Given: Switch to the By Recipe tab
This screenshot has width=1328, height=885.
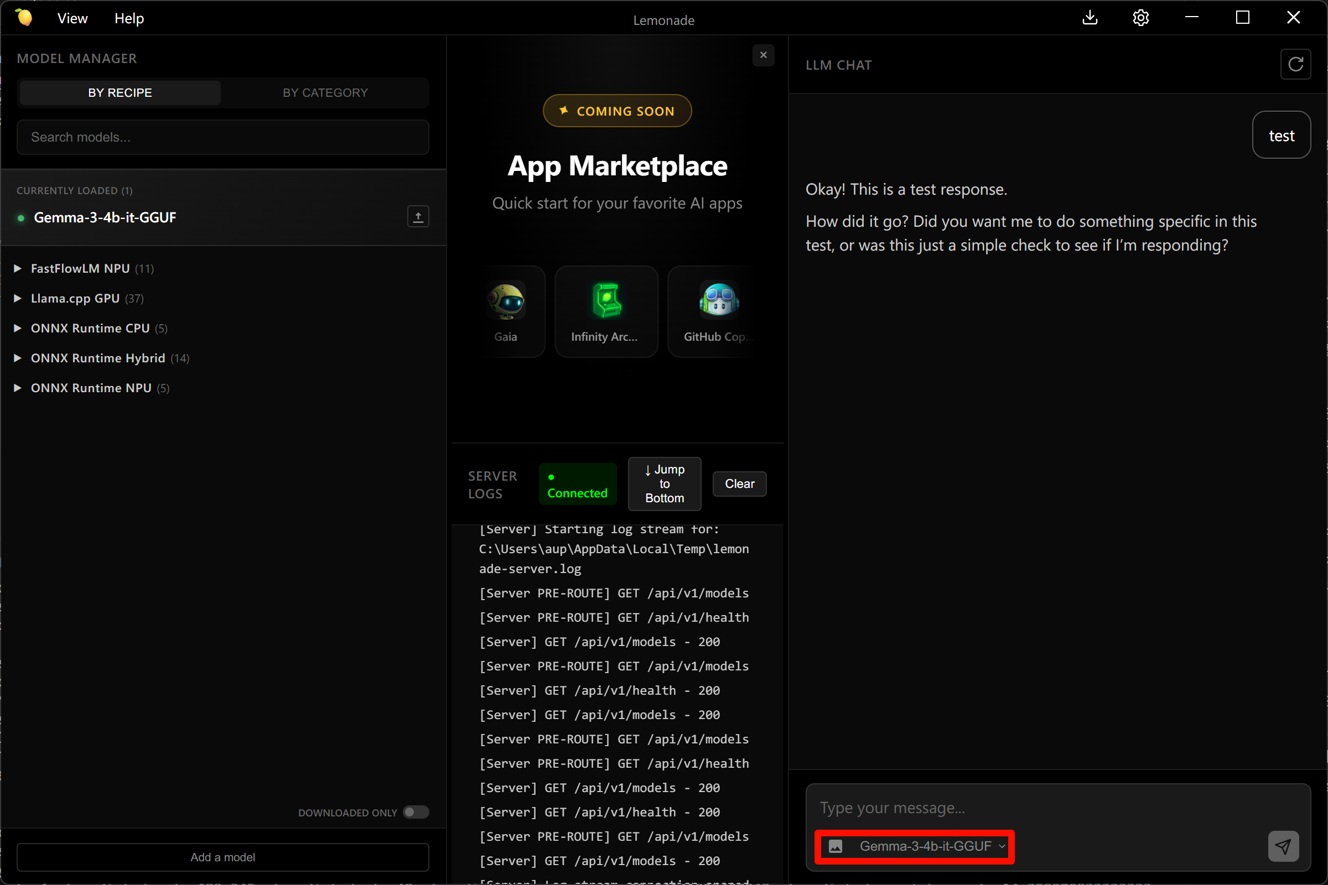Looking at the screenshot, I should pos(120,92).
